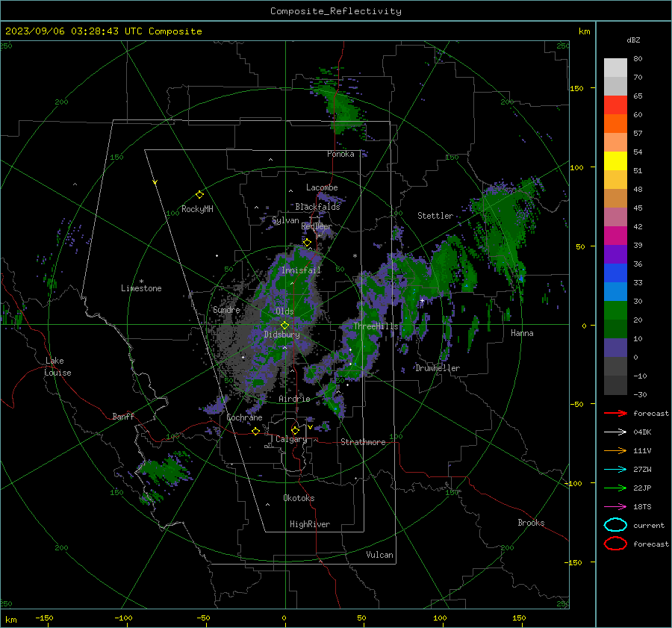Click the green 22JP arrow icon
Image resolution: width=672 pixels, height=628 pixels.
(615, 488)
